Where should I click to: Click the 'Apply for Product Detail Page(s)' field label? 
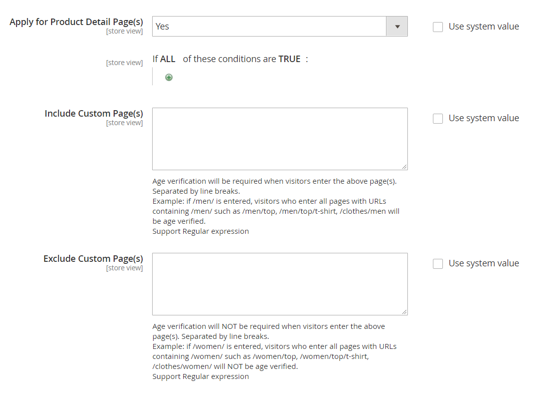[x=76, y=22]
